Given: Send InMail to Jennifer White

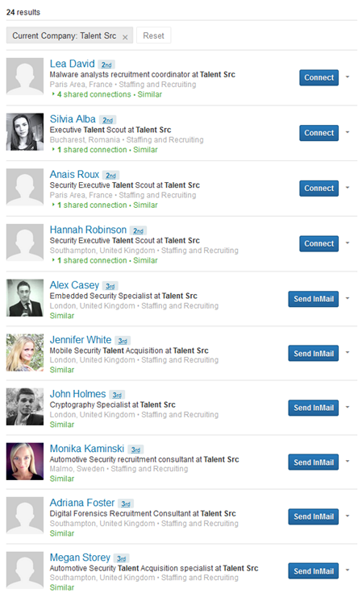Looking at the screenshot, I should pyautogui.click(x=314, y=354).
